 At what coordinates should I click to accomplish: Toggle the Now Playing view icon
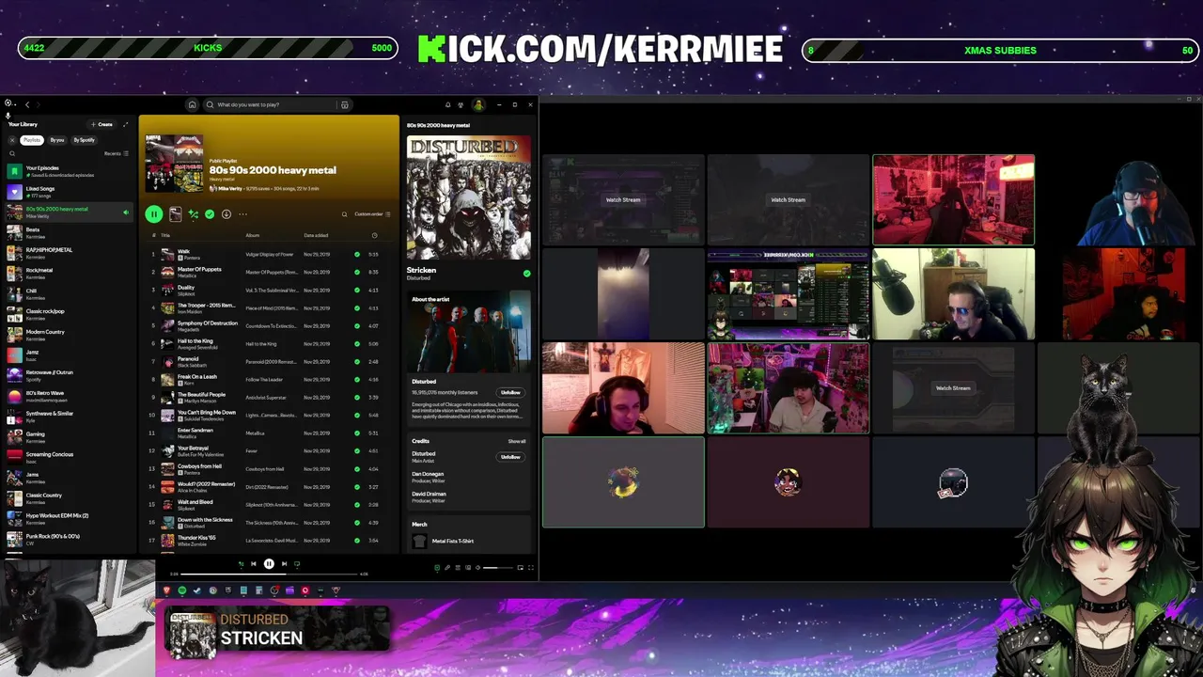[437, 568]
